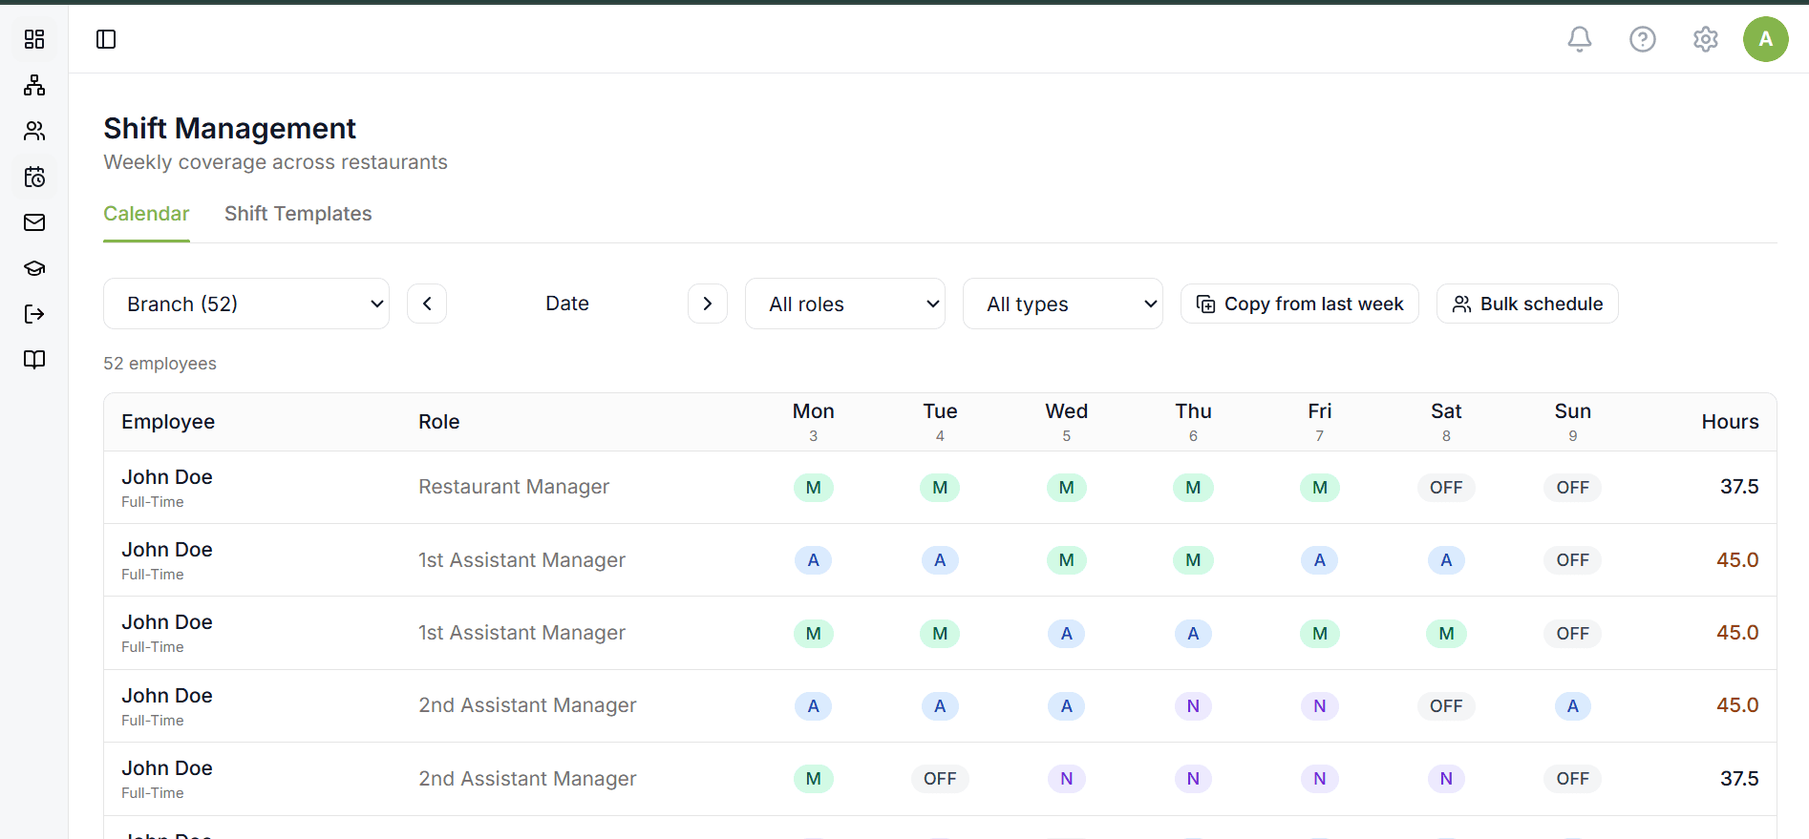Open the help question mark icon

point(1643,39)
